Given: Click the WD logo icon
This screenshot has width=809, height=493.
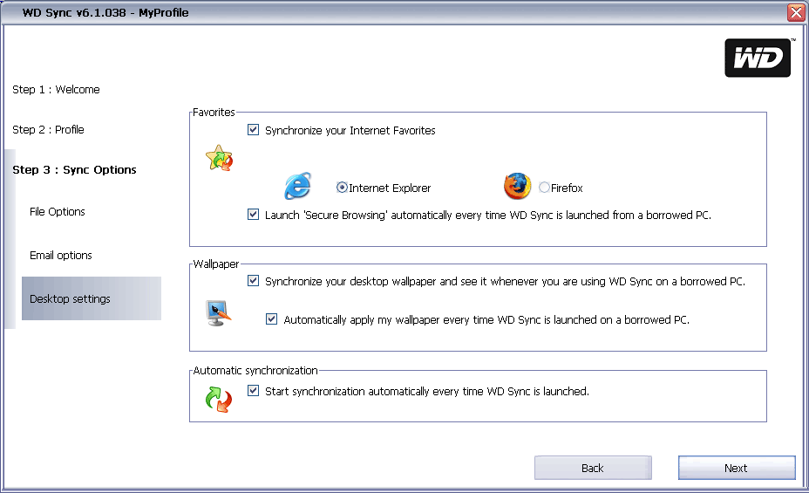Looking at the screenshot, I should pos(758,58).
